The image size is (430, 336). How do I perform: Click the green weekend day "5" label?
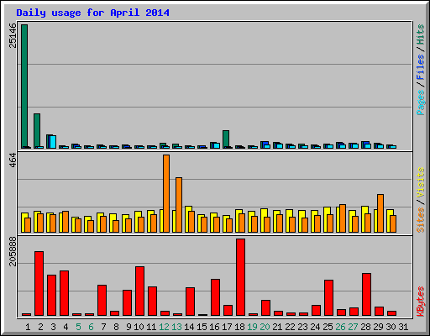coord(78,327)
